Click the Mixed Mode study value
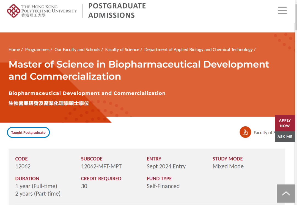 click(228, 166)
